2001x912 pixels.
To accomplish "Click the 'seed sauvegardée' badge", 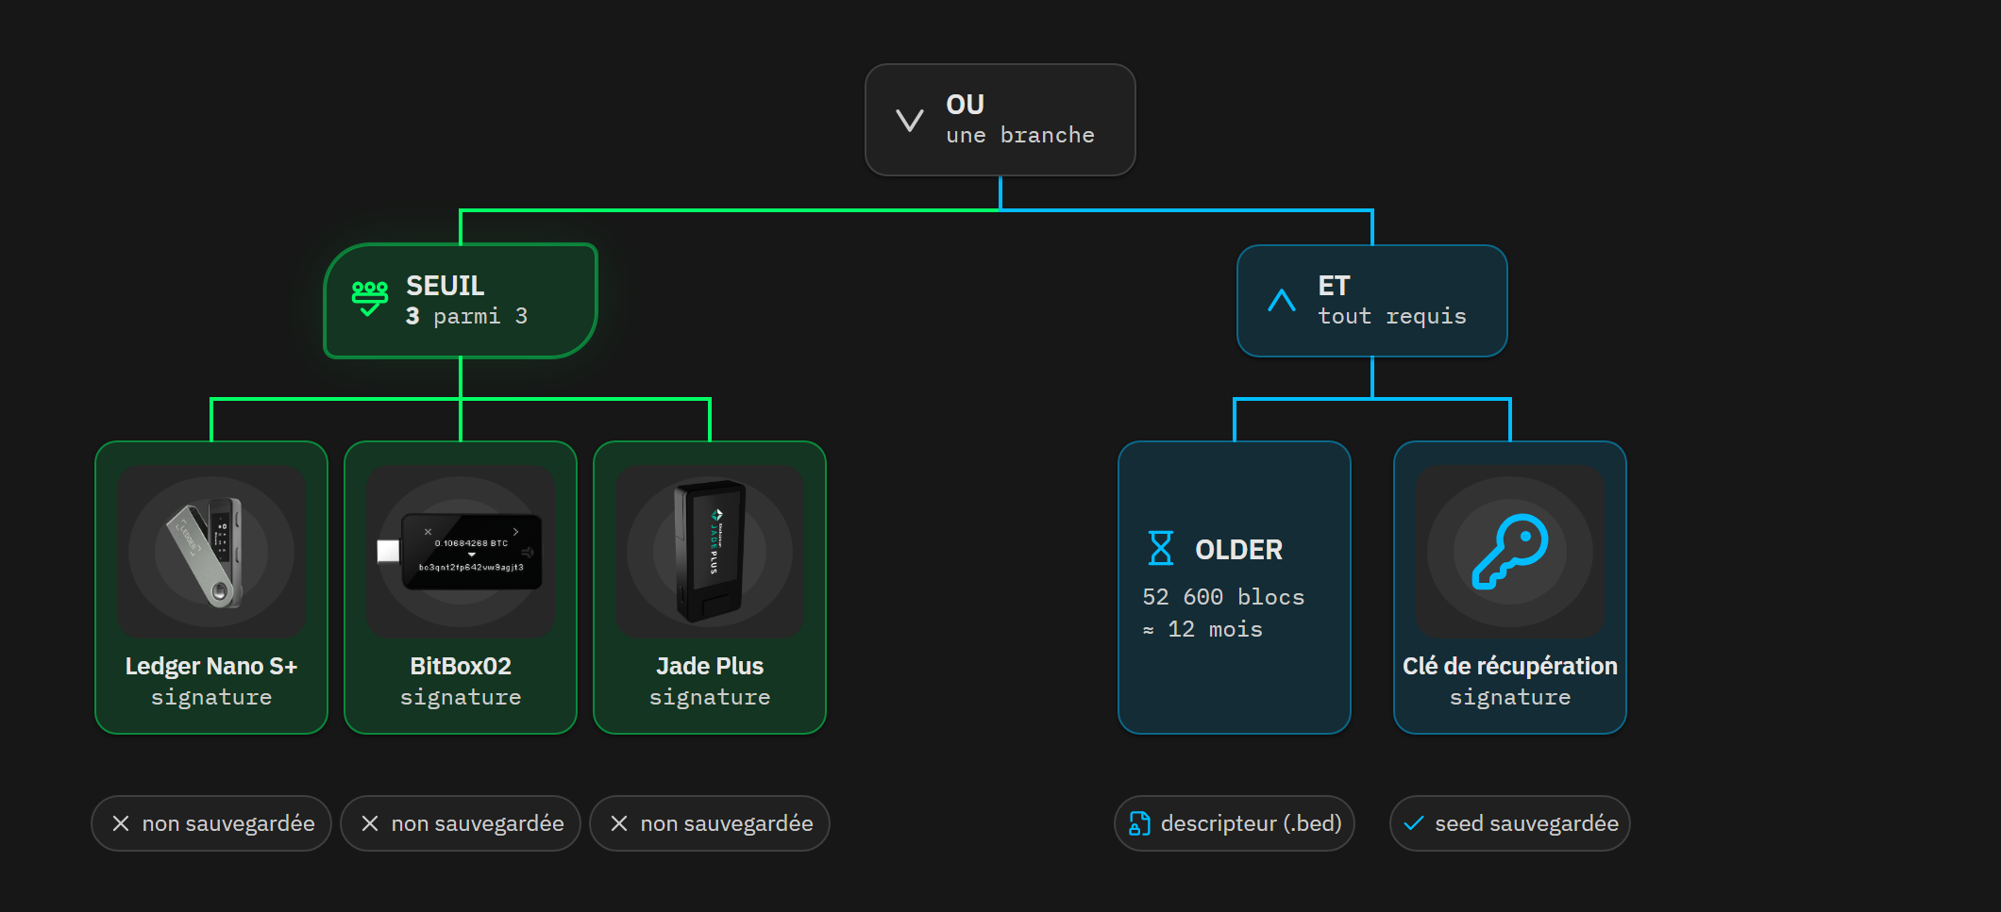I will click(1510, 823).
